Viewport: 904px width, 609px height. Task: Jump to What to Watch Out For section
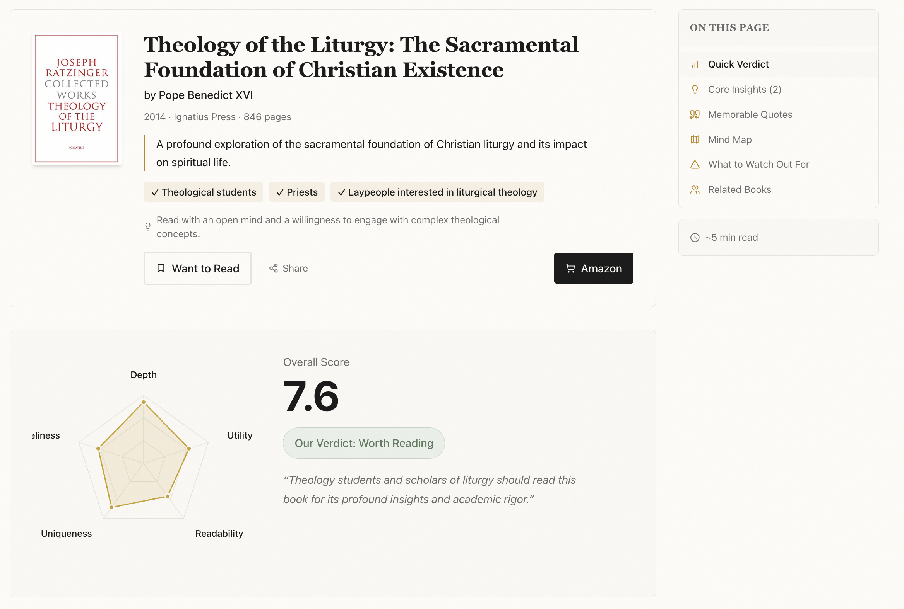coord(758,165)
